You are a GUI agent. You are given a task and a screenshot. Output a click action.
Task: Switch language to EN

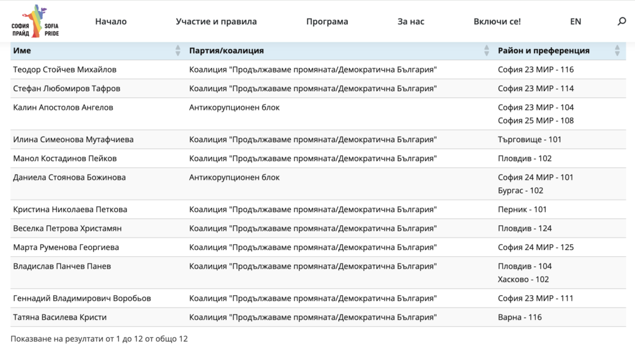point(575,22)
